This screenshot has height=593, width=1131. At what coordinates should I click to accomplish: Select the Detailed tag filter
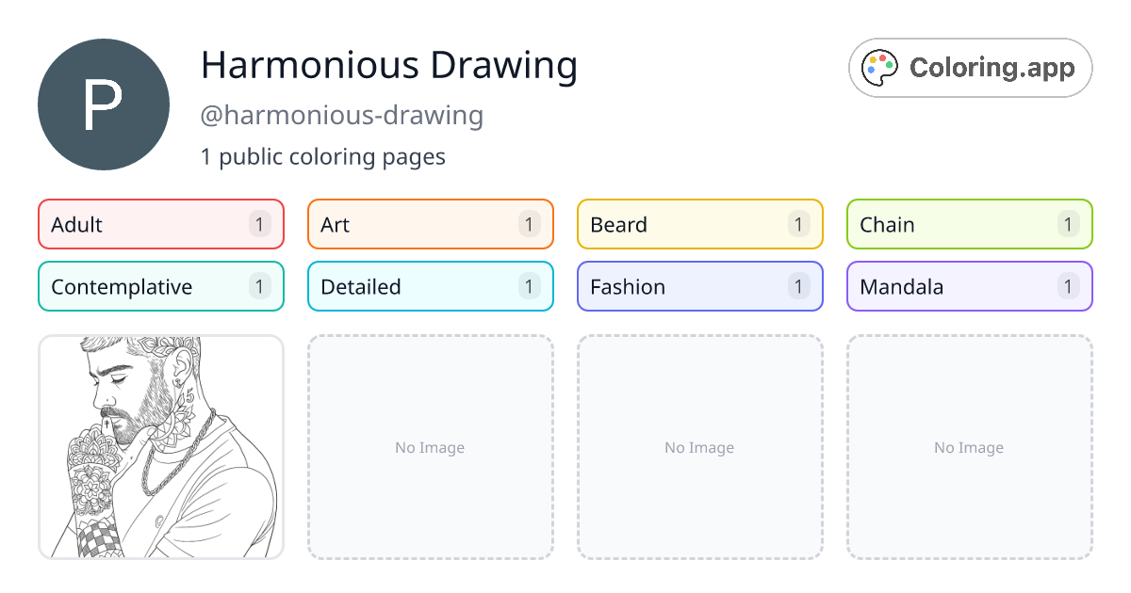click(x=430, y=286)
